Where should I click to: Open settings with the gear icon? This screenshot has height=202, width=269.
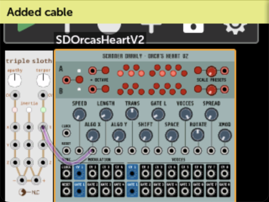[235, 28]
